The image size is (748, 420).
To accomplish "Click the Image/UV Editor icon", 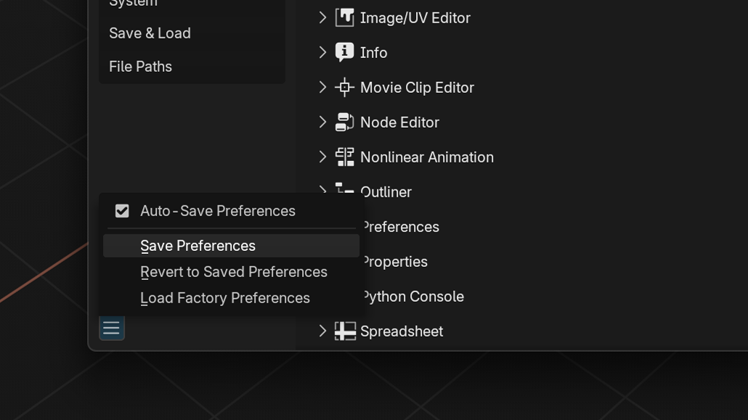I will (343, 17).
